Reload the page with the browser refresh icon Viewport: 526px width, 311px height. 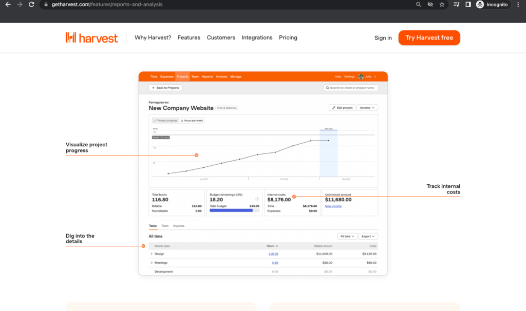32,4
